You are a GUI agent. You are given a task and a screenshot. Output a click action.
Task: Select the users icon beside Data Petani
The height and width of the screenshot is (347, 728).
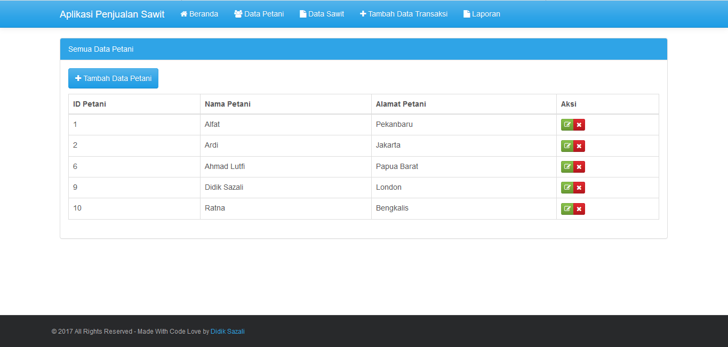click(x=238, y=13)
